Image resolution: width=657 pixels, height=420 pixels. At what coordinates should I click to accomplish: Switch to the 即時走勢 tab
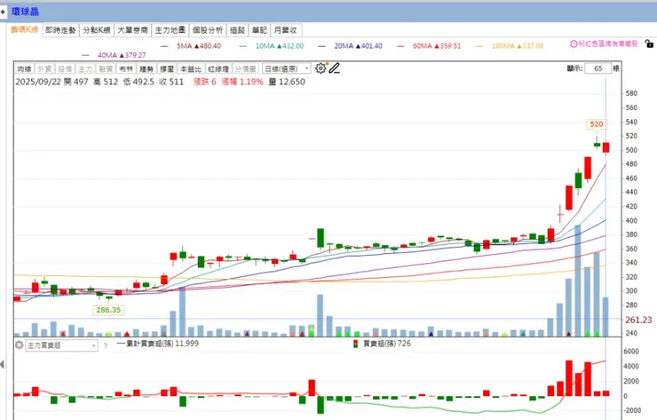pyautogui.click(x=60, y=30)
